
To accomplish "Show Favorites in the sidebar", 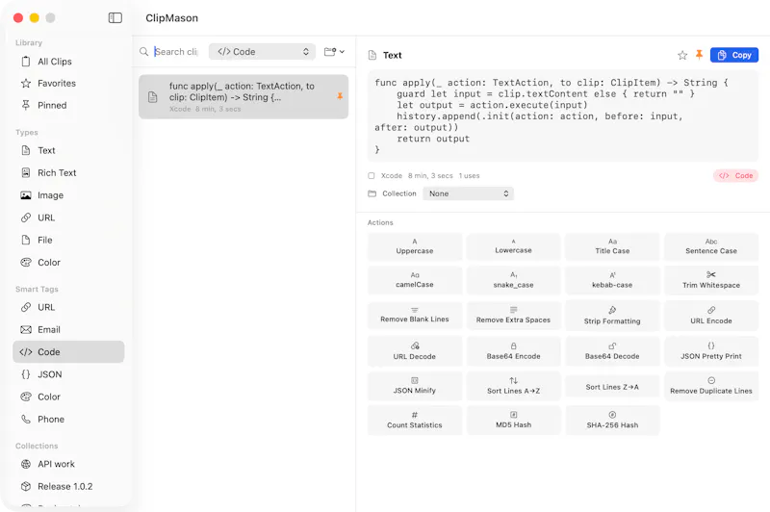I will (x=68, y=84).
